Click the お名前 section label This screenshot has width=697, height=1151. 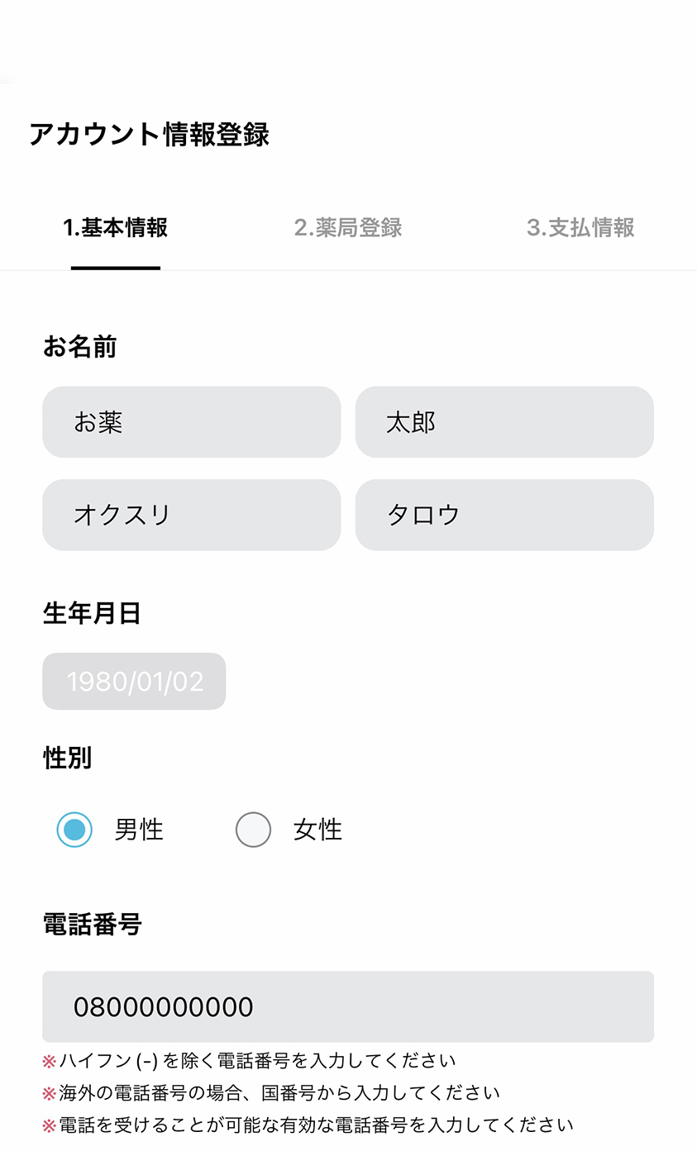click(79, 347)
